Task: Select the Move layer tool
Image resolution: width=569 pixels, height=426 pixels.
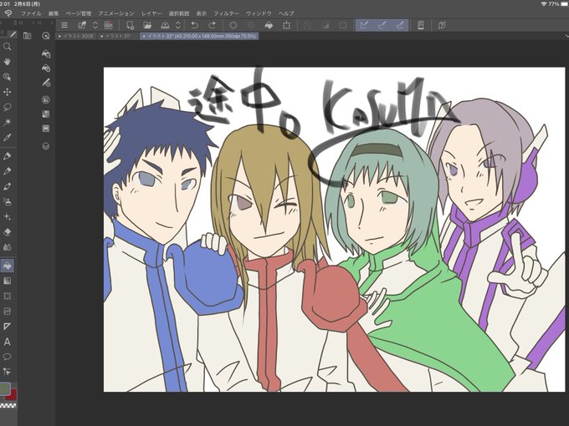Action: coord(7,92)
